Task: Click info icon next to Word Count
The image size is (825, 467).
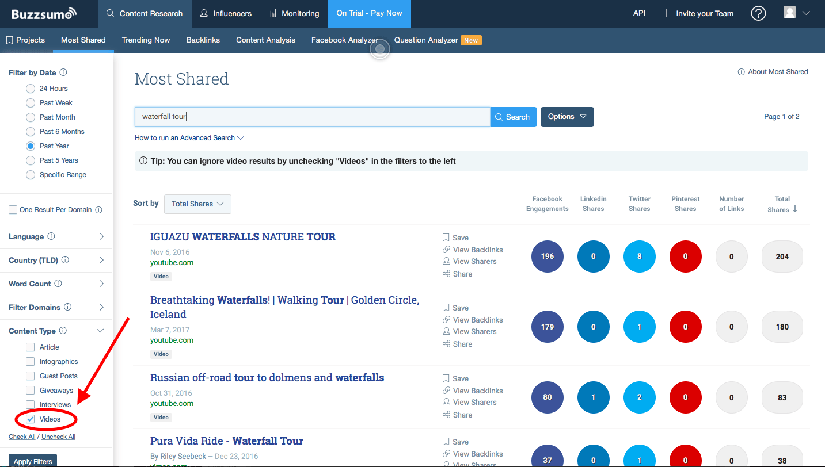Action: coord(58,284)
